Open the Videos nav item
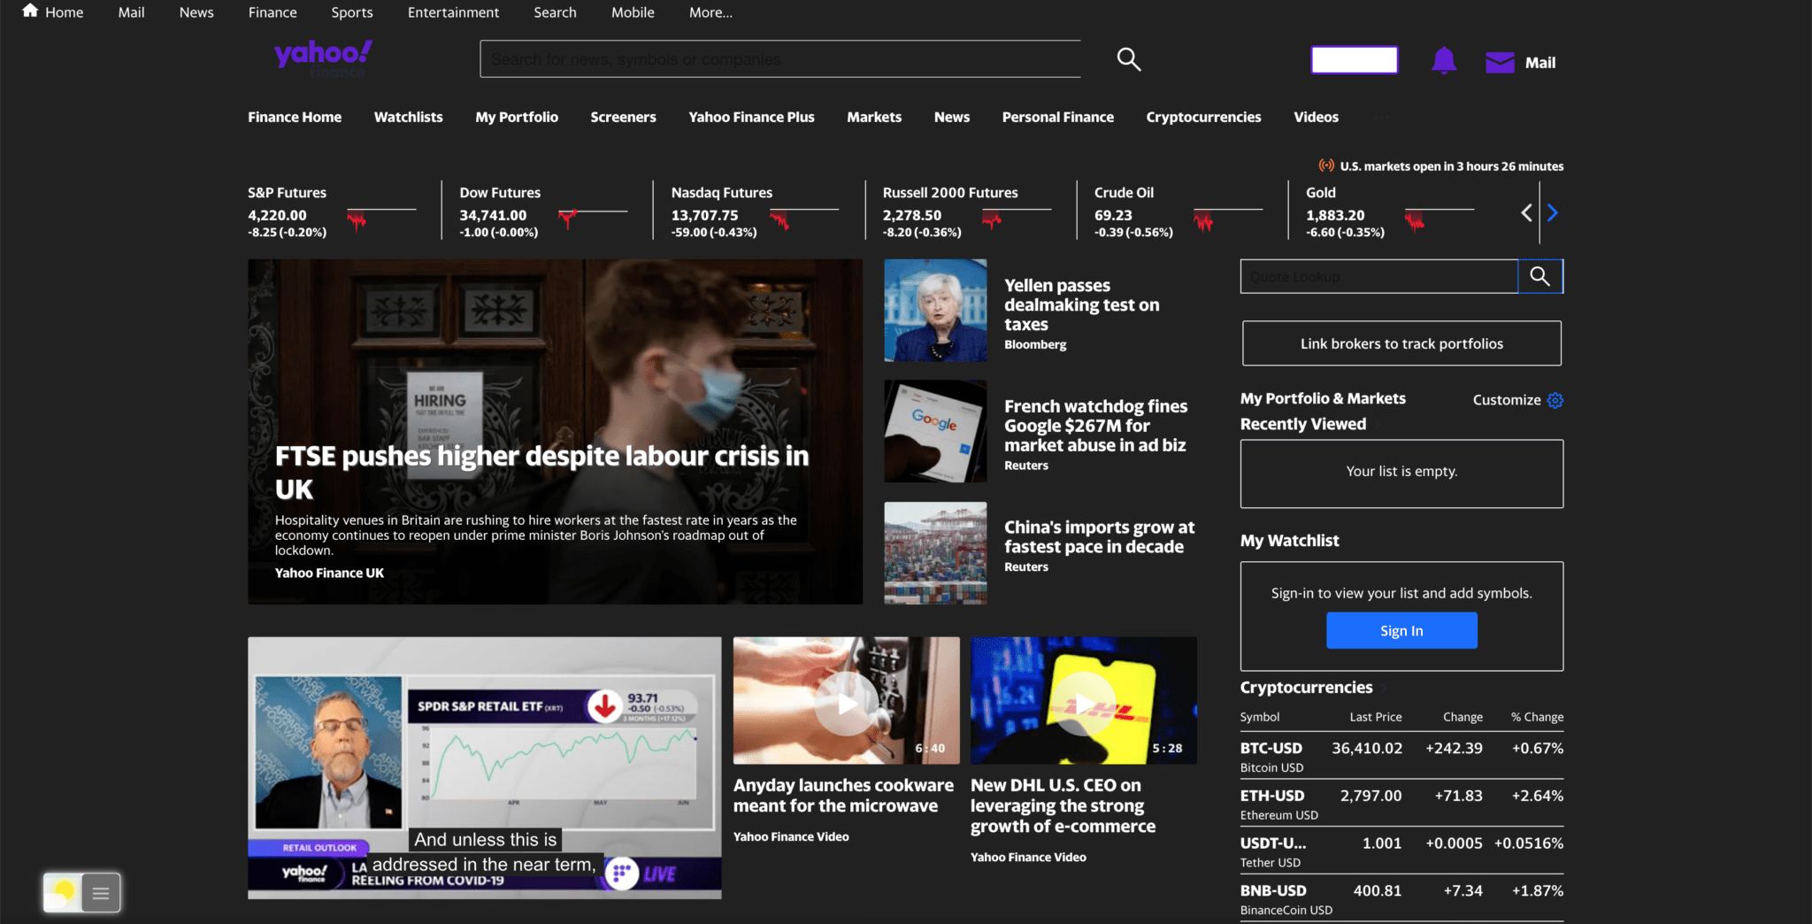The width and height of the screenshot is (1812, 924). [1316, 117]
